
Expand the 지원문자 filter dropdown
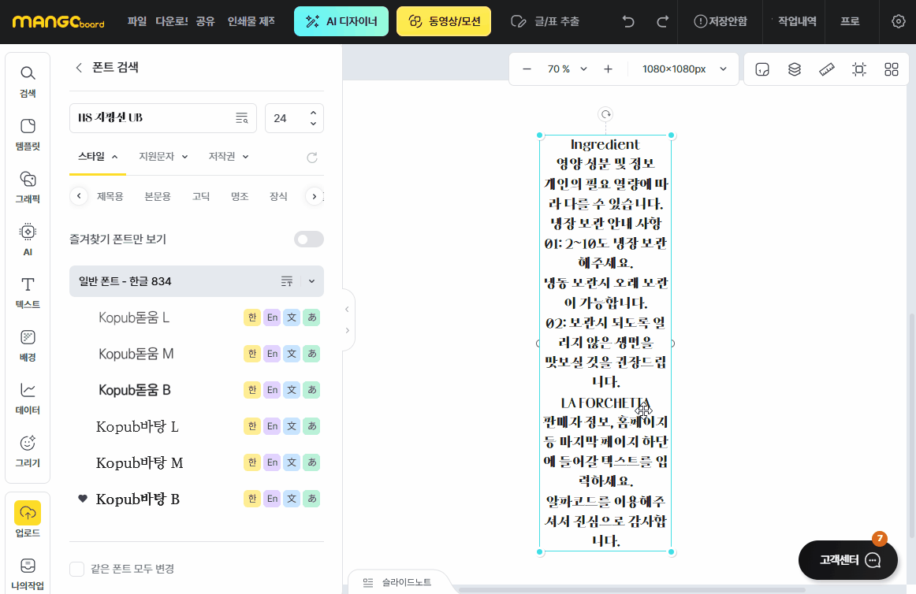click(x=163, y=156)
